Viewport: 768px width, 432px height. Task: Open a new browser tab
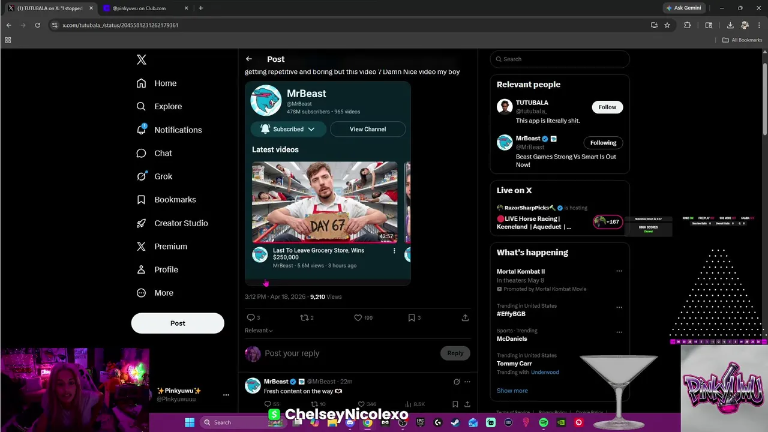point(200,8)
